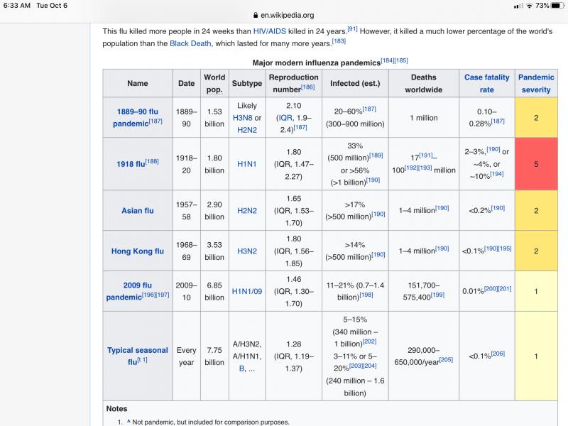Open citation [183] after many more years

click(339, 41)
